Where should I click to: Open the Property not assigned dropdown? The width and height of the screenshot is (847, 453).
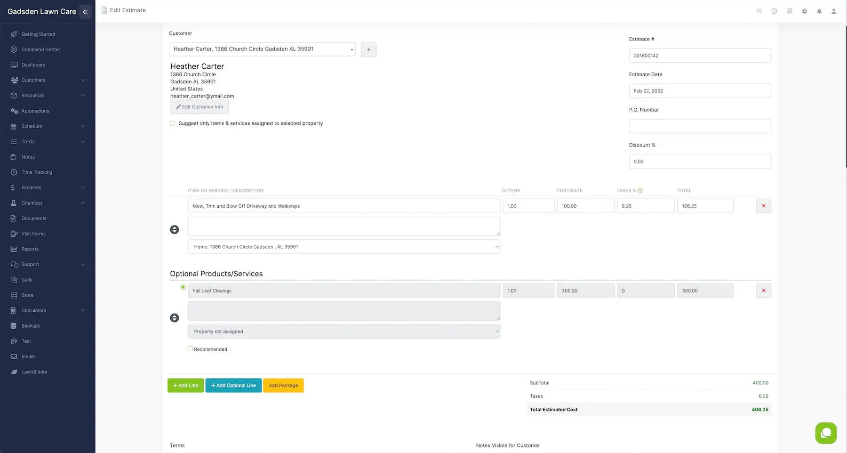pyautogui.click(x=344, y=332)
